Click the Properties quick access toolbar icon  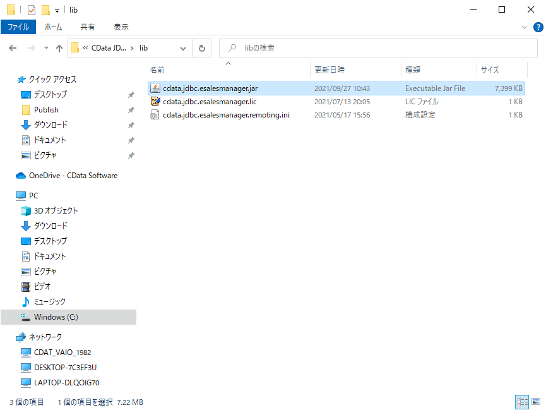32,9
